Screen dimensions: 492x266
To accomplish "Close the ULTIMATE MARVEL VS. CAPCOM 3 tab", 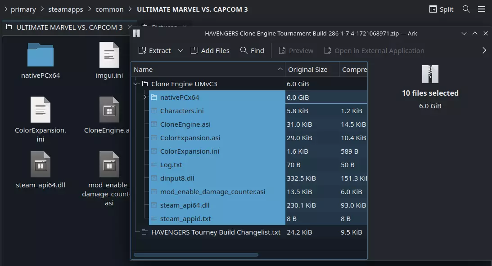I will click(130, 27).
